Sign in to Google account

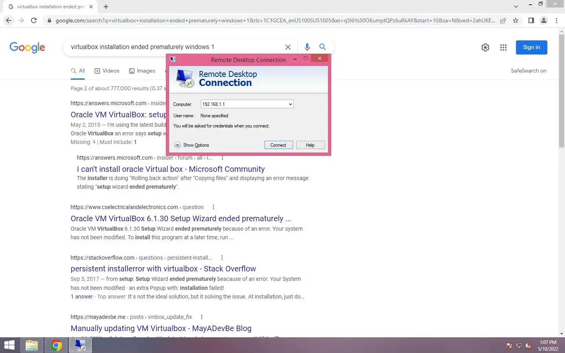point(531,47)
